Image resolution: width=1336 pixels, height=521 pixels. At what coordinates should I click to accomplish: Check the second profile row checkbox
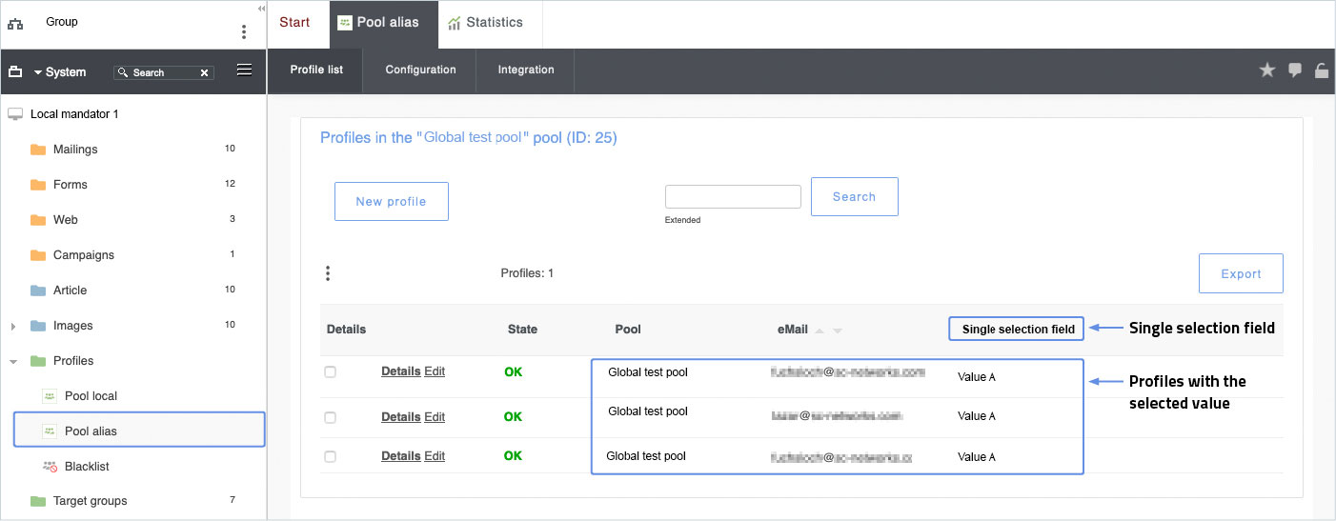pos(330,417)
